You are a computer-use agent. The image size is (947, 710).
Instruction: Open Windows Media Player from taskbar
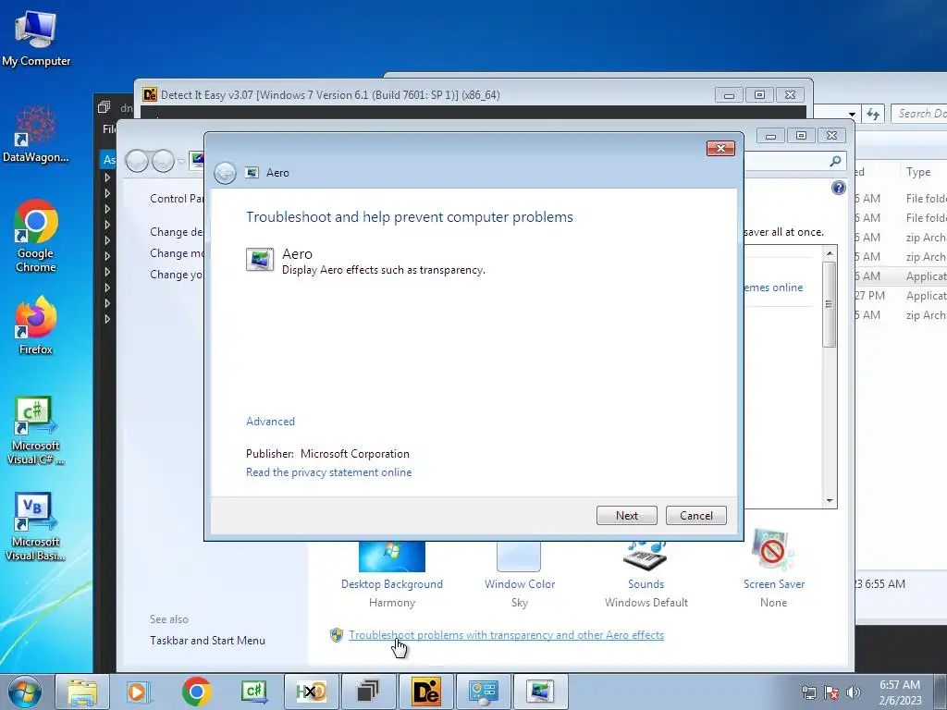(138, 692)
